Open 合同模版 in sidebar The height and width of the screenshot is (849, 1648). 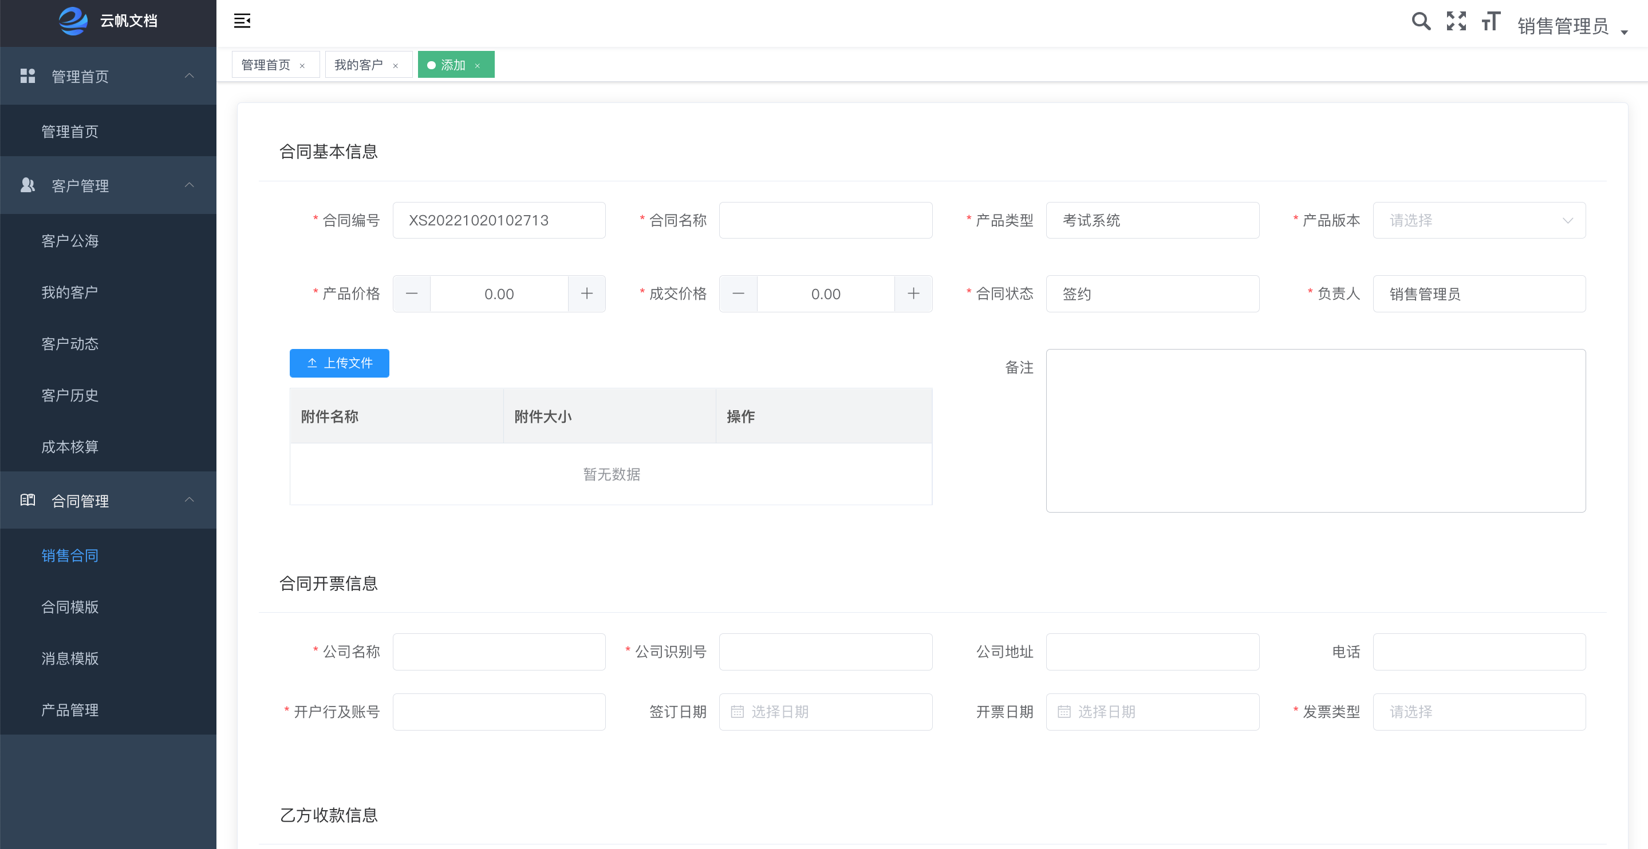pos(108,606)
